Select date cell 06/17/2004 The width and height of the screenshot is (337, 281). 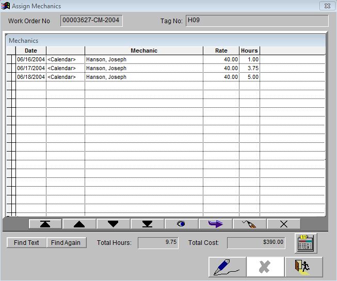point(31,68)
